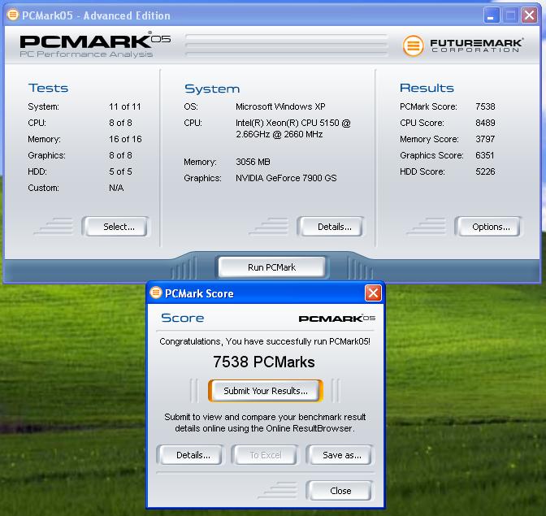The width and height of the screenshot is (546, 516).
Task: Close the PCMark Score dialog with X
Action: pos(373,293)
